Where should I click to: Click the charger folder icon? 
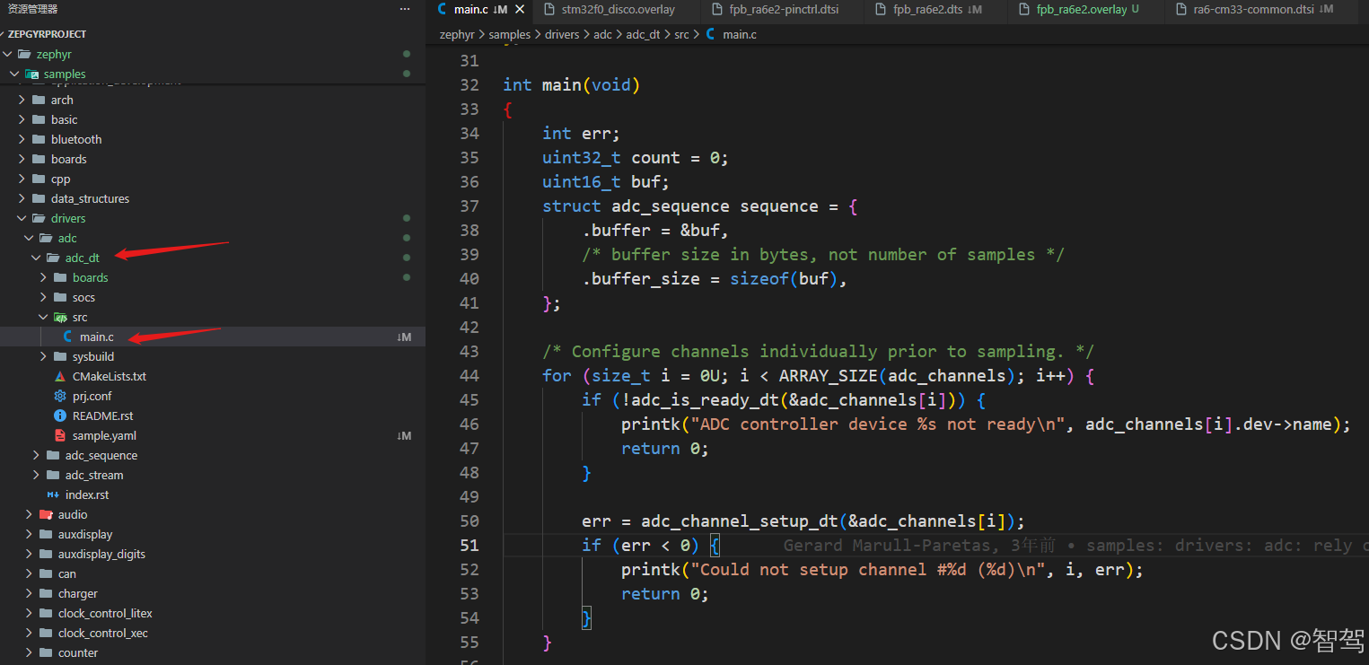click(46, 594)
